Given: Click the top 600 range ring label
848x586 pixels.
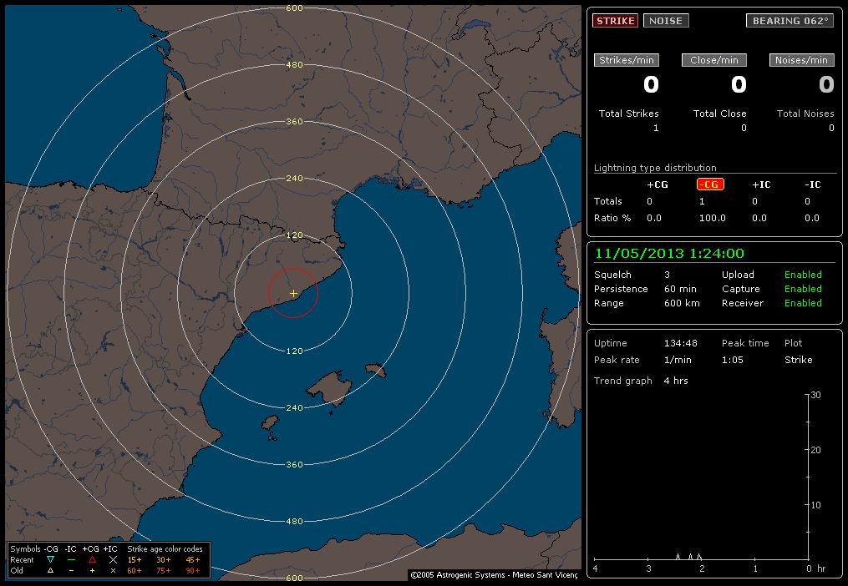Looking at the screenshot, I should click(x=294, y=8).
